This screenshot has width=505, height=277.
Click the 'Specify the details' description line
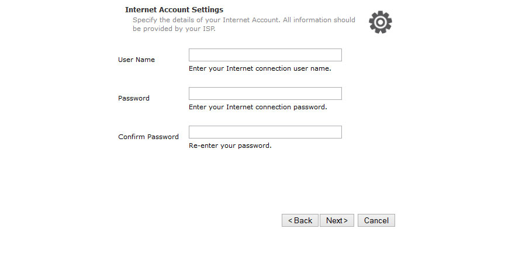[244, 20]
